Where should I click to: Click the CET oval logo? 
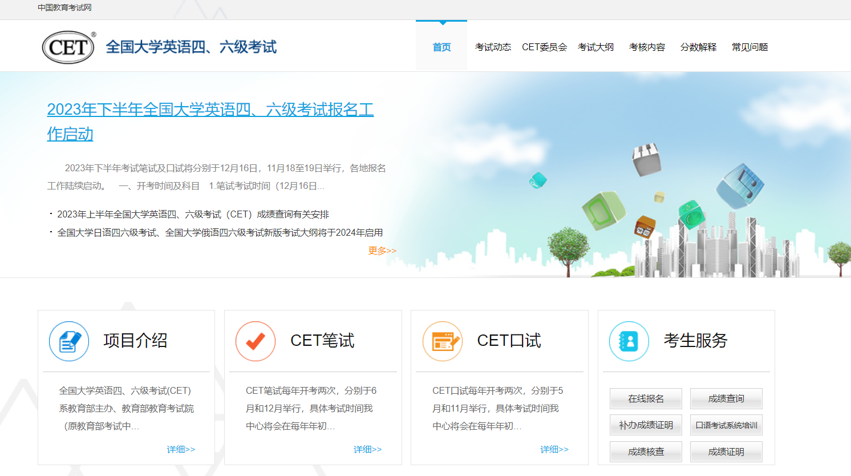(68, 47)
